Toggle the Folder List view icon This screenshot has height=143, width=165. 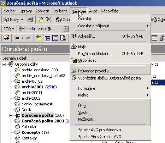pos(47,38)
